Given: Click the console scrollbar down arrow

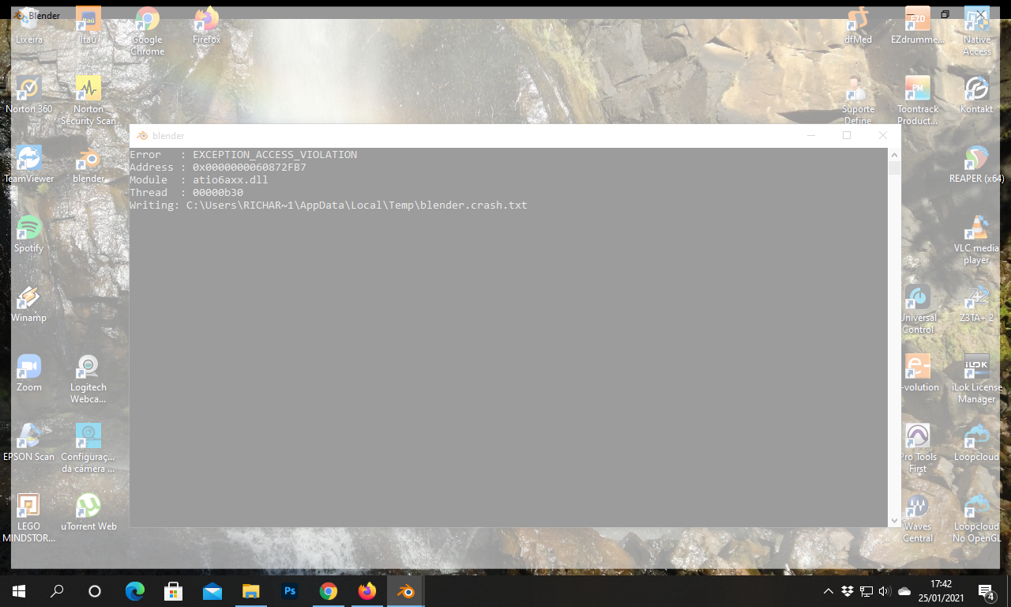Looking at the screenshot, I should (895, 521).
